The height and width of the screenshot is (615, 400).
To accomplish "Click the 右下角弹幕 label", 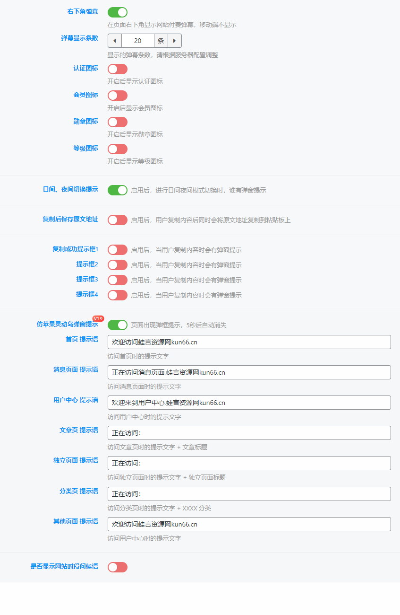I will coord(83,11).
